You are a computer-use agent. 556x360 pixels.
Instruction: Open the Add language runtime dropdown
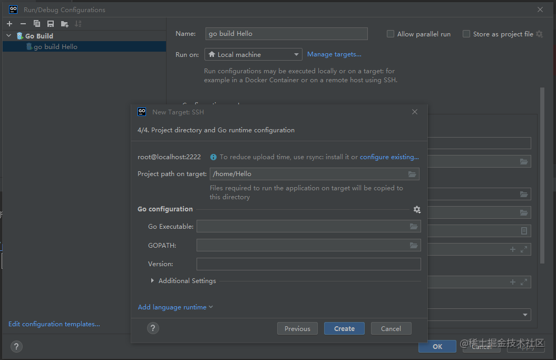[x=175, y=307]
